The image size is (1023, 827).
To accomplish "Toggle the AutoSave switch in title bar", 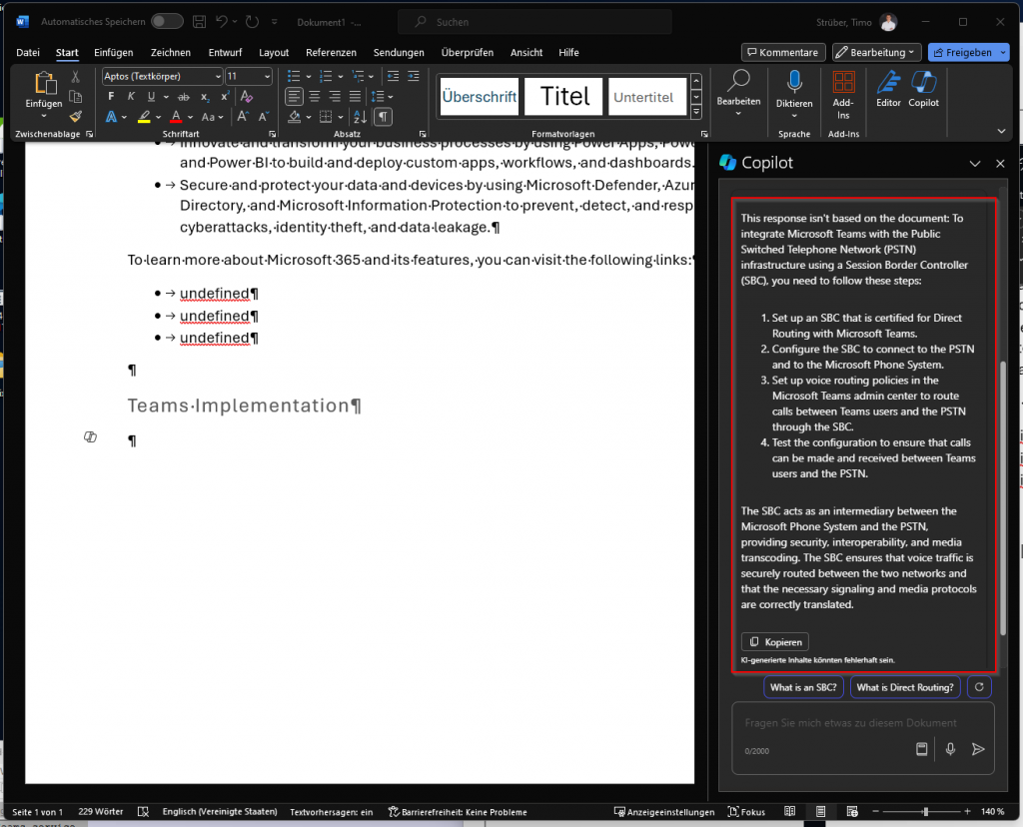I will click(167, 21).
